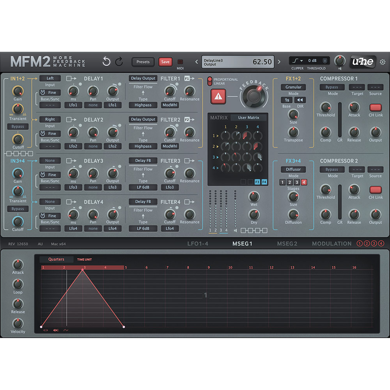Click the red feedback warning triangle
The image size is (390, 390).
pos(218,96)
